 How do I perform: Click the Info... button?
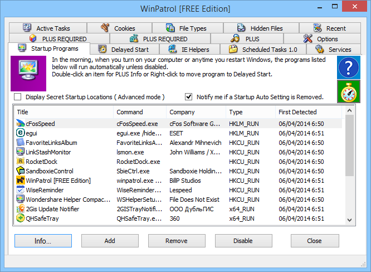pyautogui.click(x=43, y=241)
